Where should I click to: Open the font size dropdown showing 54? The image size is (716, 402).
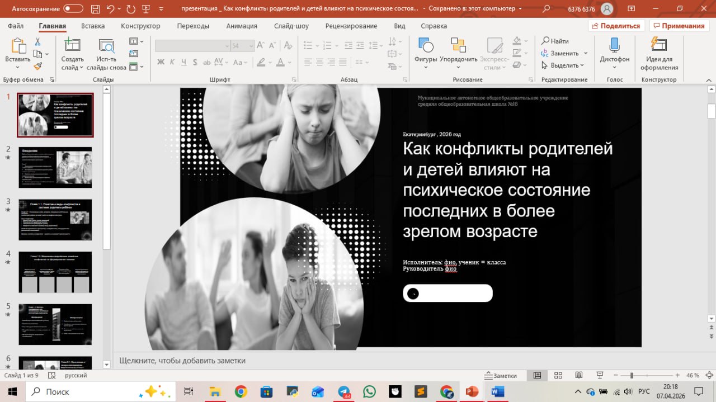251,46
